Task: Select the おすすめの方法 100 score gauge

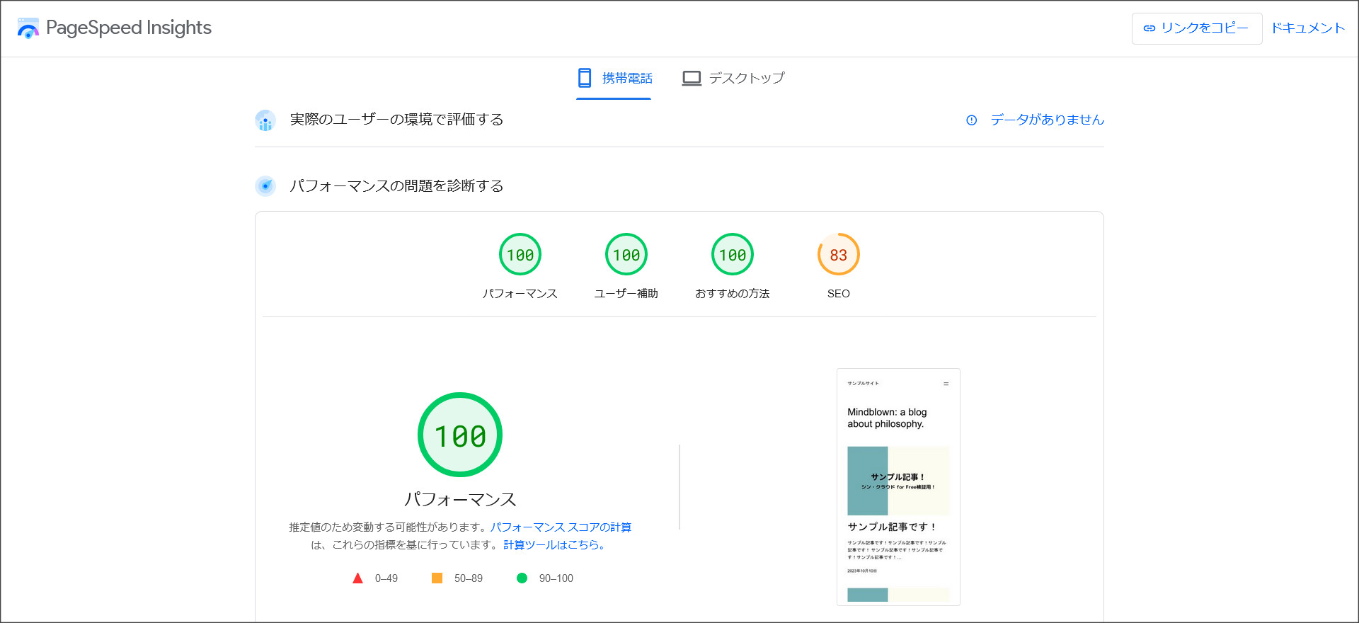Action: click(x=733, y=255)
